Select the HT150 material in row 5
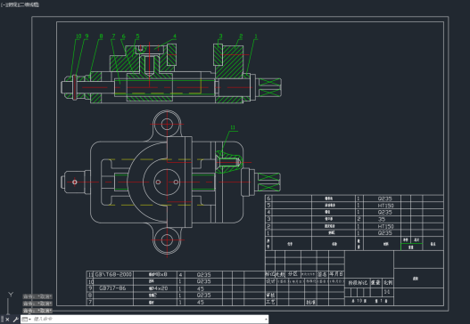The image size is (470, 324). tap(386, 206)
